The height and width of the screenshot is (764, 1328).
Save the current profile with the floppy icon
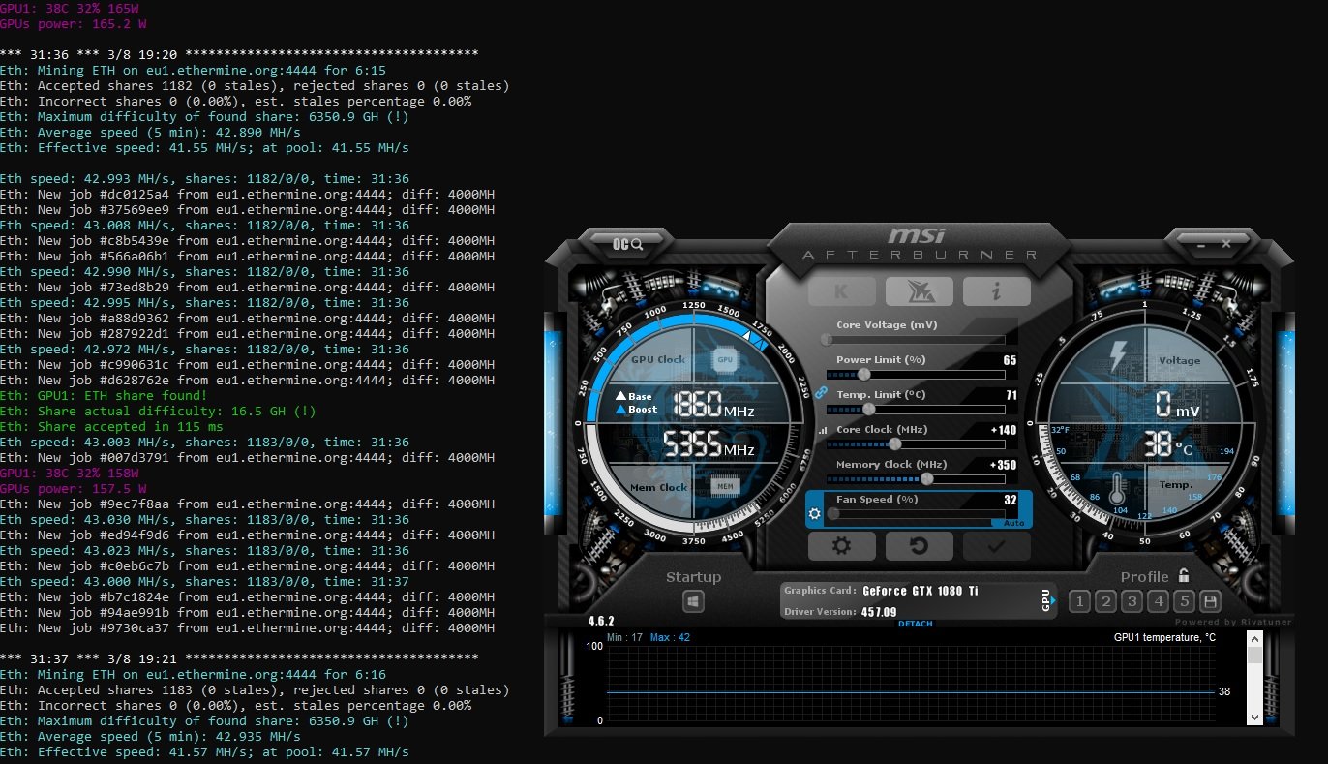pyautogui.click(x=1210, y=601)
